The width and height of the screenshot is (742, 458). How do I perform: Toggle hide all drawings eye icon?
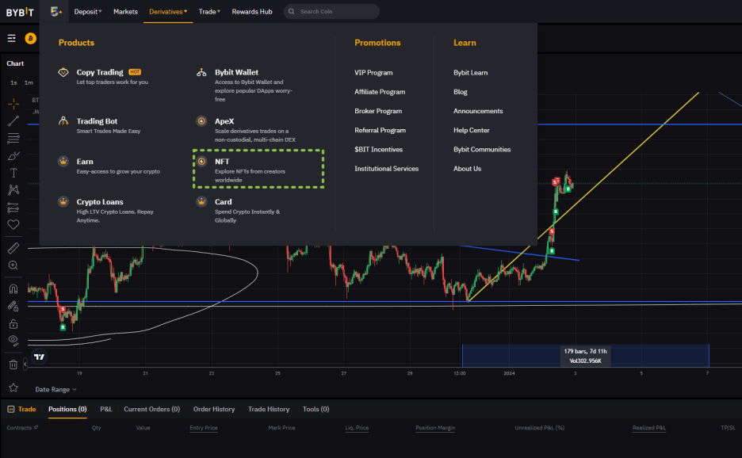[x=13, y=341]
